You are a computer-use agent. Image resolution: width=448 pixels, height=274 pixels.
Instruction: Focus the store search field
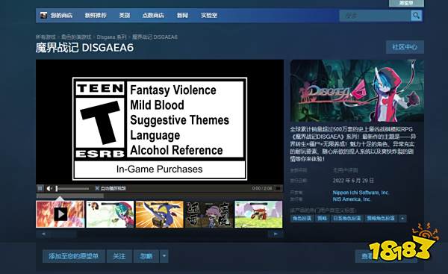point(375,16)
